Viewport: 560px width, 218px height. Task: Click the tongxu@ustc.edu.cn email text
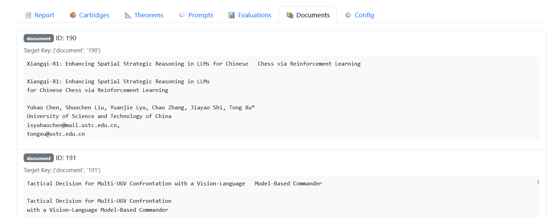pyautogui.click(x=56, y=134)
